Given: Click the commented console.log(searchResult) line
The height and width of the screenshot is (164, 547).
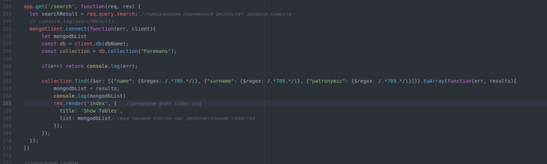Looking at the screenshot, I should point(72,21).
